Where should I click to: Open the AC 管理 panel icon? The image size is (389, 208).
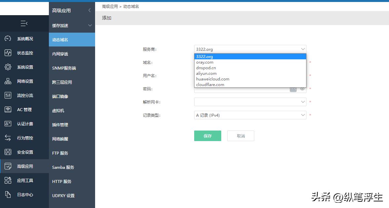8,109
